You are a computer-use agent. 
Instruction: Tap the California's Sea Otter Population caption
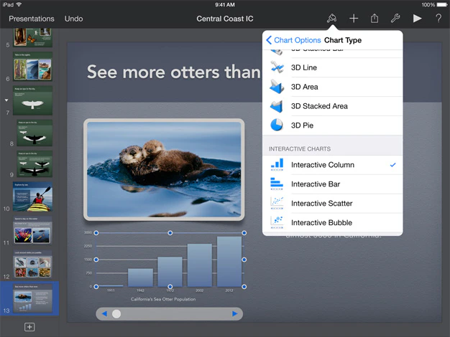coord(163,299)
